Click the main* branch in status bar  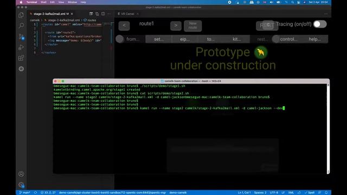click(x=24, y=193)
